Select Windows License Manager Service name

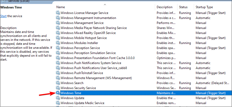point(84,13)
